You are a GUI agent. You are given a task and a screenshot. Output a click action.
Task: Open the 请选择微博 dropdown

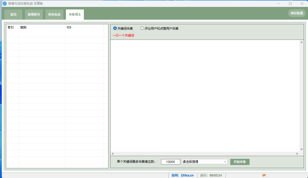205,162
